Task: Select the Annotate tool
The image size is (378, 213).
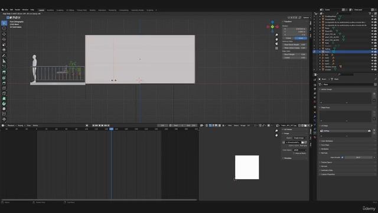Action: coord(4,56)
